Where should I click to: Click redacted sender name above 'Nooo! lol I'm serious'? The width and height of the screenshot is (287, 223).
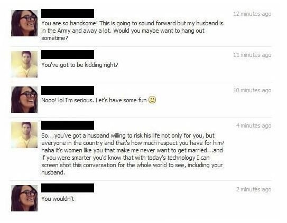click(68, 90)
